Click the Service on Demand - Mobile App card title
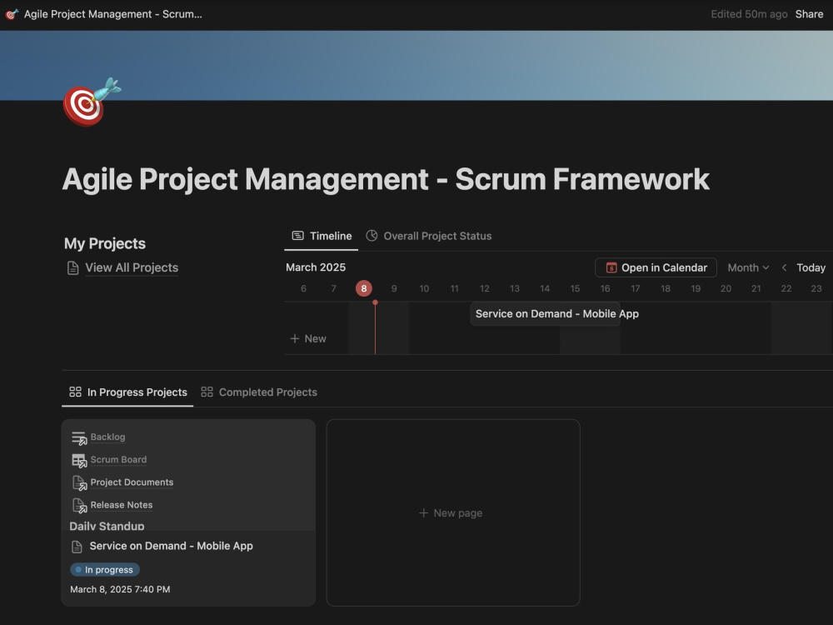The width and height of the screenshot is (833, 625). coord(171,547)
